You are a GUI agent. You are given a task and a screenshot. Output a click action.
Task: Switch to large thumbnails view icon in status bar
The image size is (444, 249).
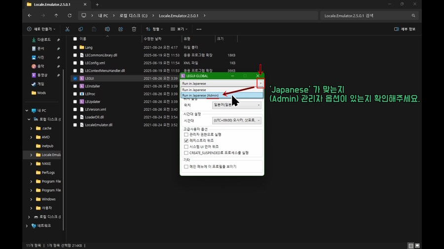point(417,246)
